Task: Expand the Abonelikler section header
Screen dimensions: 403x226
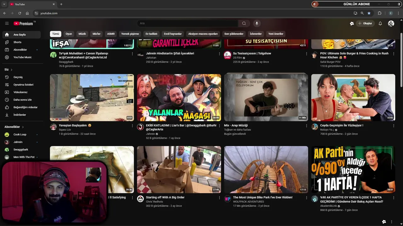Action: pos(14,127)
